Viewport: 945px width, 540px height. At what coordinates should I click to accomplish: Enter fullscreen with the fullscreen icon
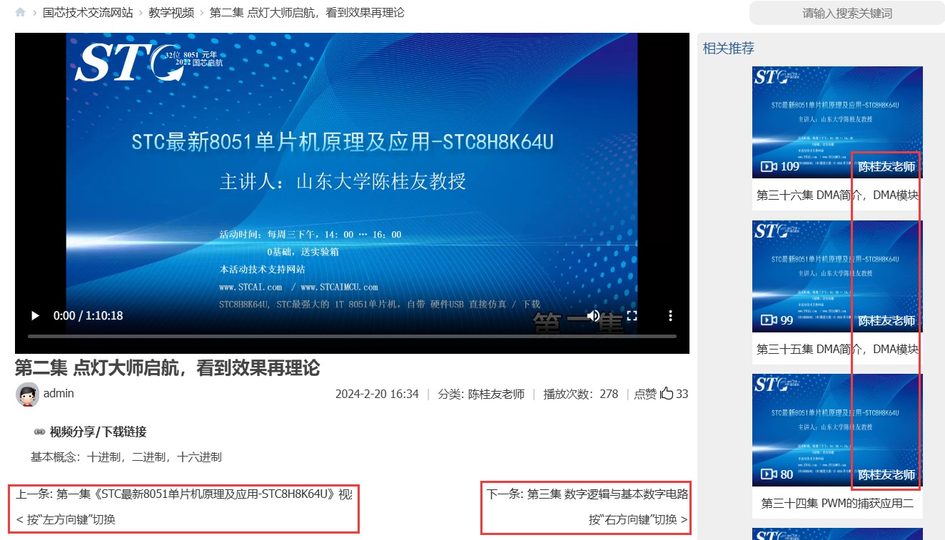(x=632, y=315)
